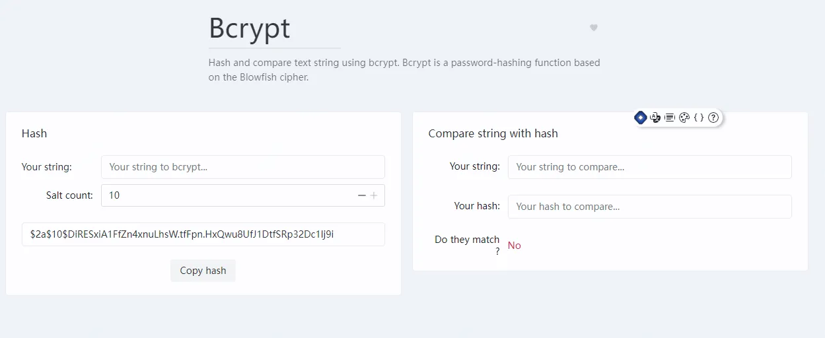Focus the 'Your string to compare' field
The width and height of the screenshot is (825, 338).
click(649, 167)
